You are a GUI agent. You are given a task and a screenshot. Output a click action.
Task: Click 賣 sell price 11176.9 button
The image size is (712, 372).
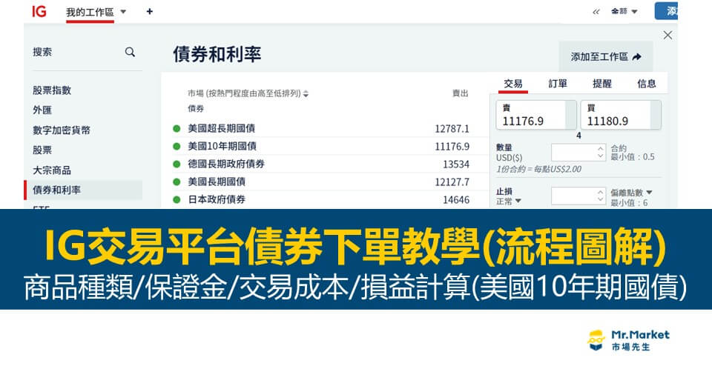[535, 115]
